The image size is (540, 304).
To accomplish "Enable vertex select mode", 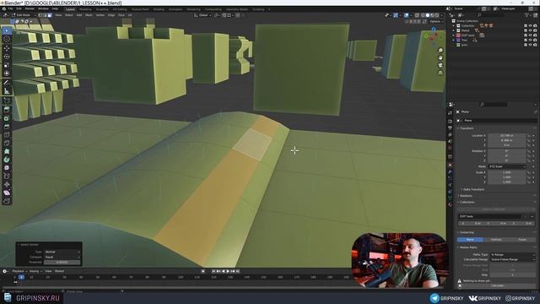I will coord(41,15).
